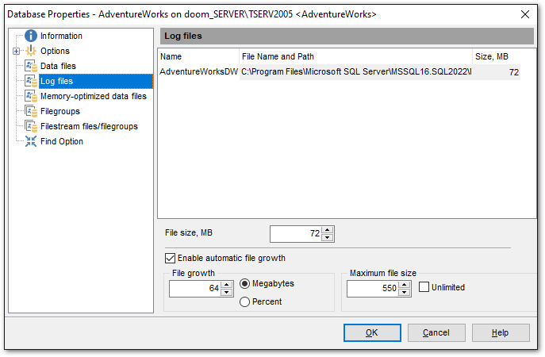Click the OK button

click(372, 332)
